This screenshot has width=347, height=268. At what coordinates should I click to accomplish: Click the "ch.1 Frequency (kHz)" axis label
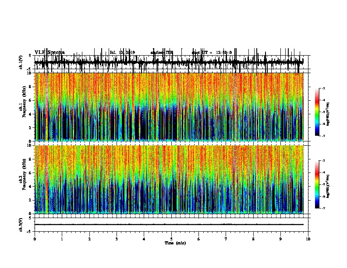click(x=22, y=102)
